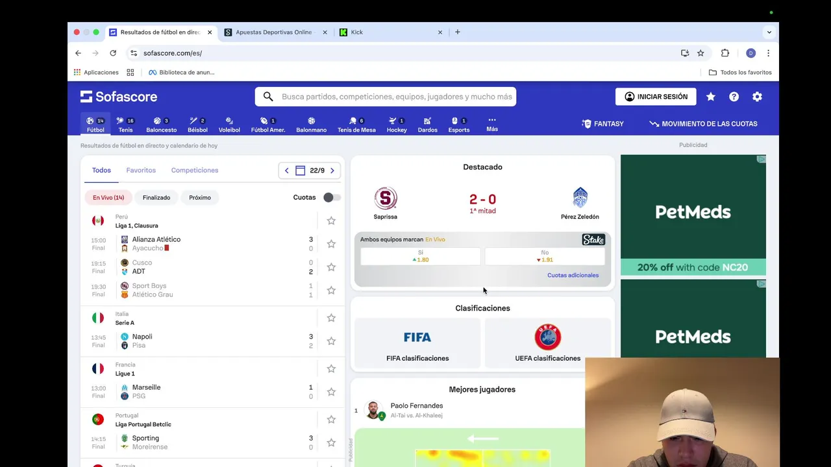
Task: Open the Hockey sport category
Action: click(x=397, y=125)
